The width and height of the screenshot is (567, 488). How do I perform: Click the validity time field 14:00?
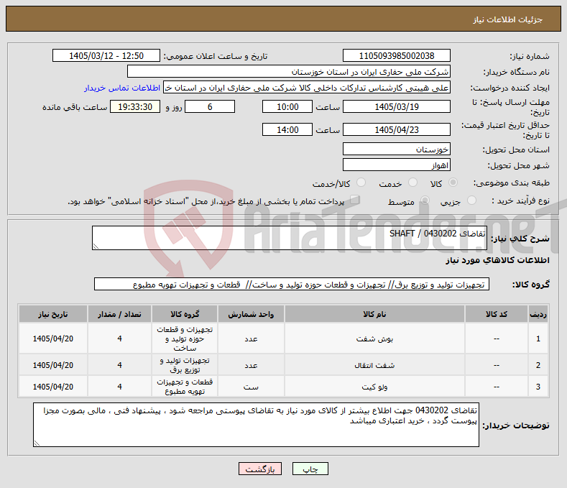(287, 129)
